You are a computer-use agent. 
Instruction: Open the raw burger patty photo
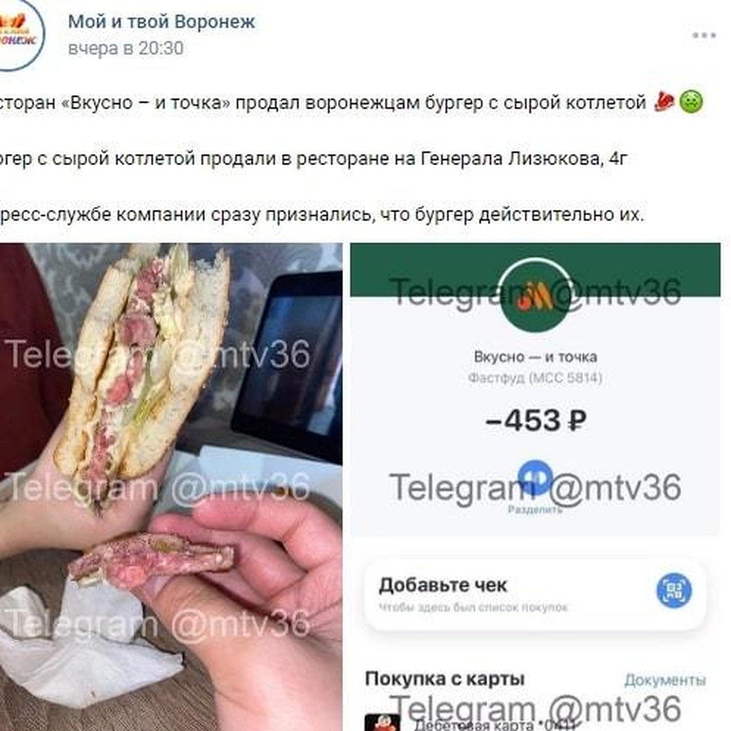[x=171, y=487]
